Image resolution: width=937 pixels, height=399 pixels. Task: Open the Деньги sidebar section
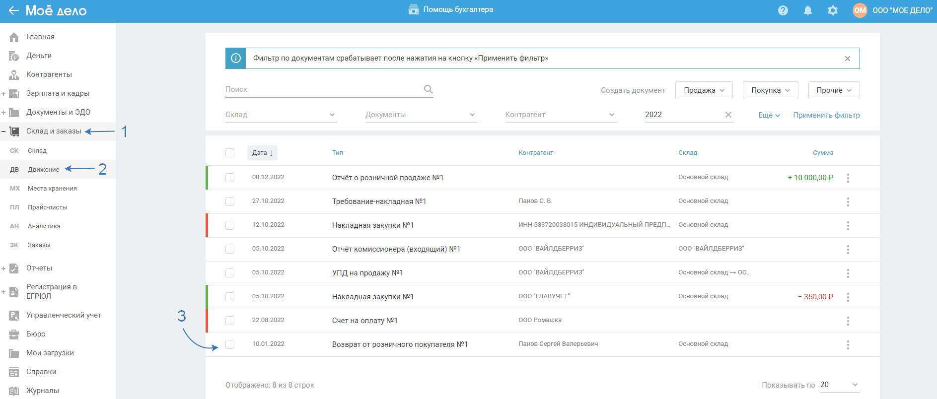coord(39,56)
